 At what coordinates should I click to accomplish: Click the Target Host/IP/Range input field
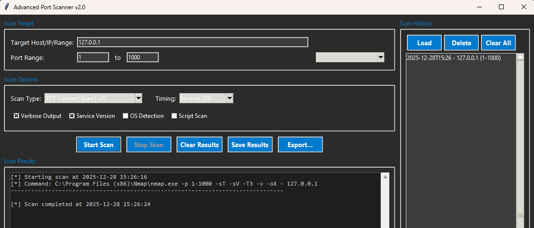pyautogui.click(x=192, y=42)
